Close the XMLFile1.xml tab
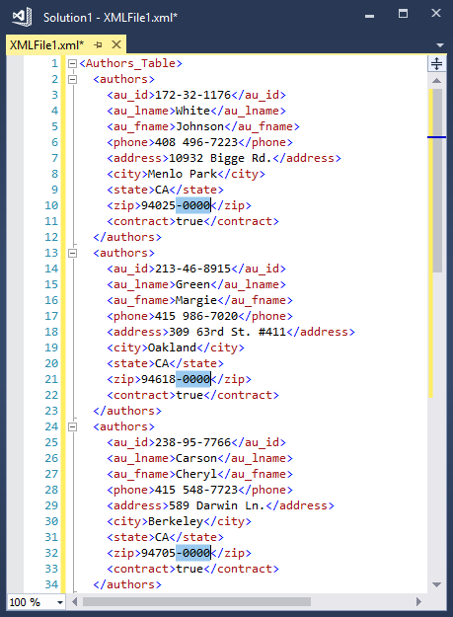453x617 pixels. click(116, 44)
